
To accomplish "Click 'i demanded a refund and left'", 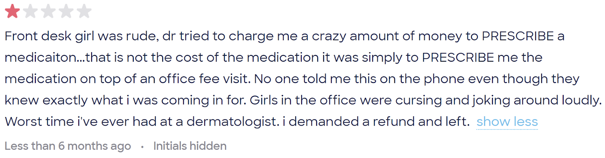I will [x=376, y=122].
